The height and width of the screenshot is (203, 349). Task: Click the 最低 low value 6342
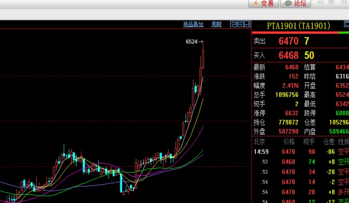point(342,104)
